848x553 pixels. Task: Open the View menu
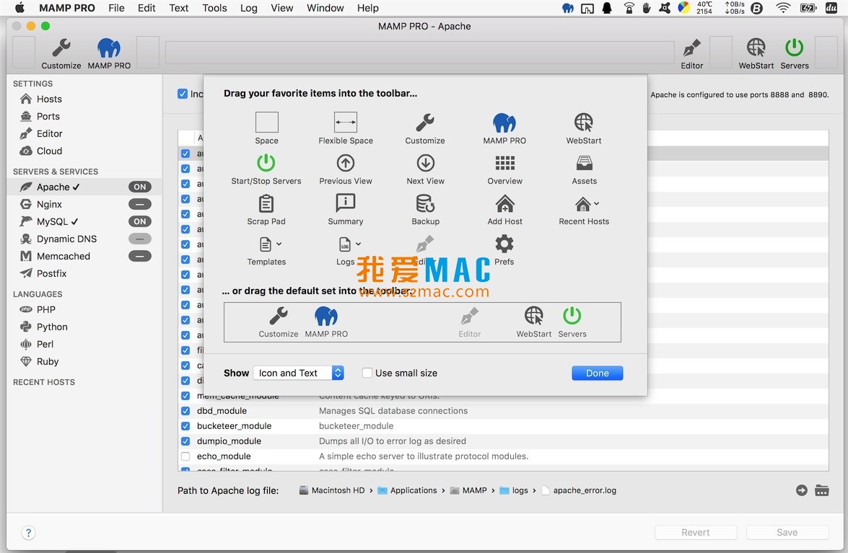281,8
